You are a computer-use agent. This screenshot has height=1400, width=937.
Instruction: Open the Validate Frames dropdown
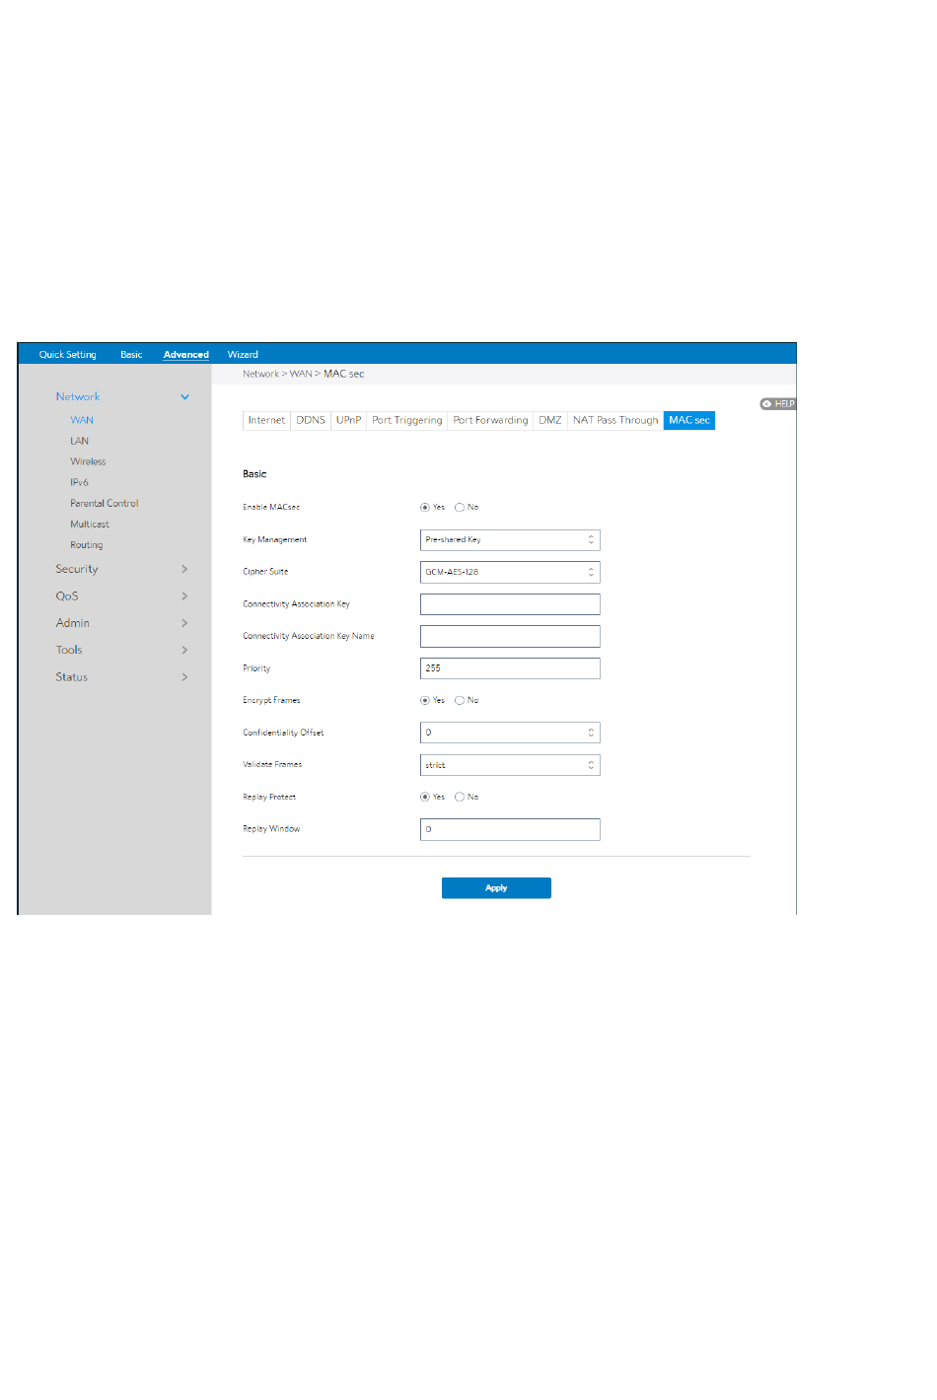click(509, 766)
